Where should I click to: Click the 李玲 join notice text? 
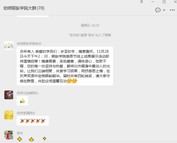(90, 35)
